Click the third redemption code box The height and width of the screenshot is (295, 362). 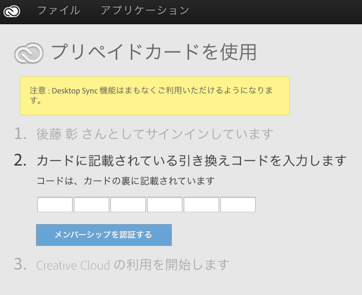pyautogui.click(x=128, y=205)
